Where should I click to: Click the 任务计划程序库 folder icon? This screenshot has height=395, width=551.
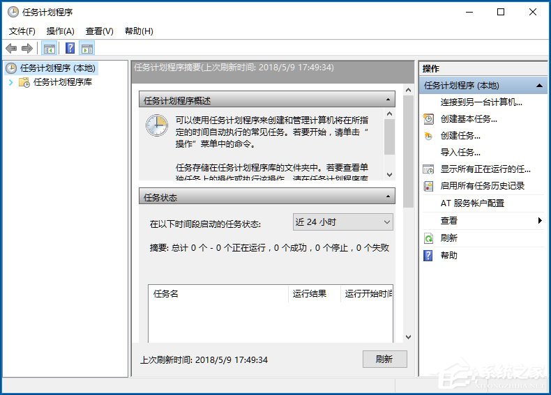tap(24, 82)
